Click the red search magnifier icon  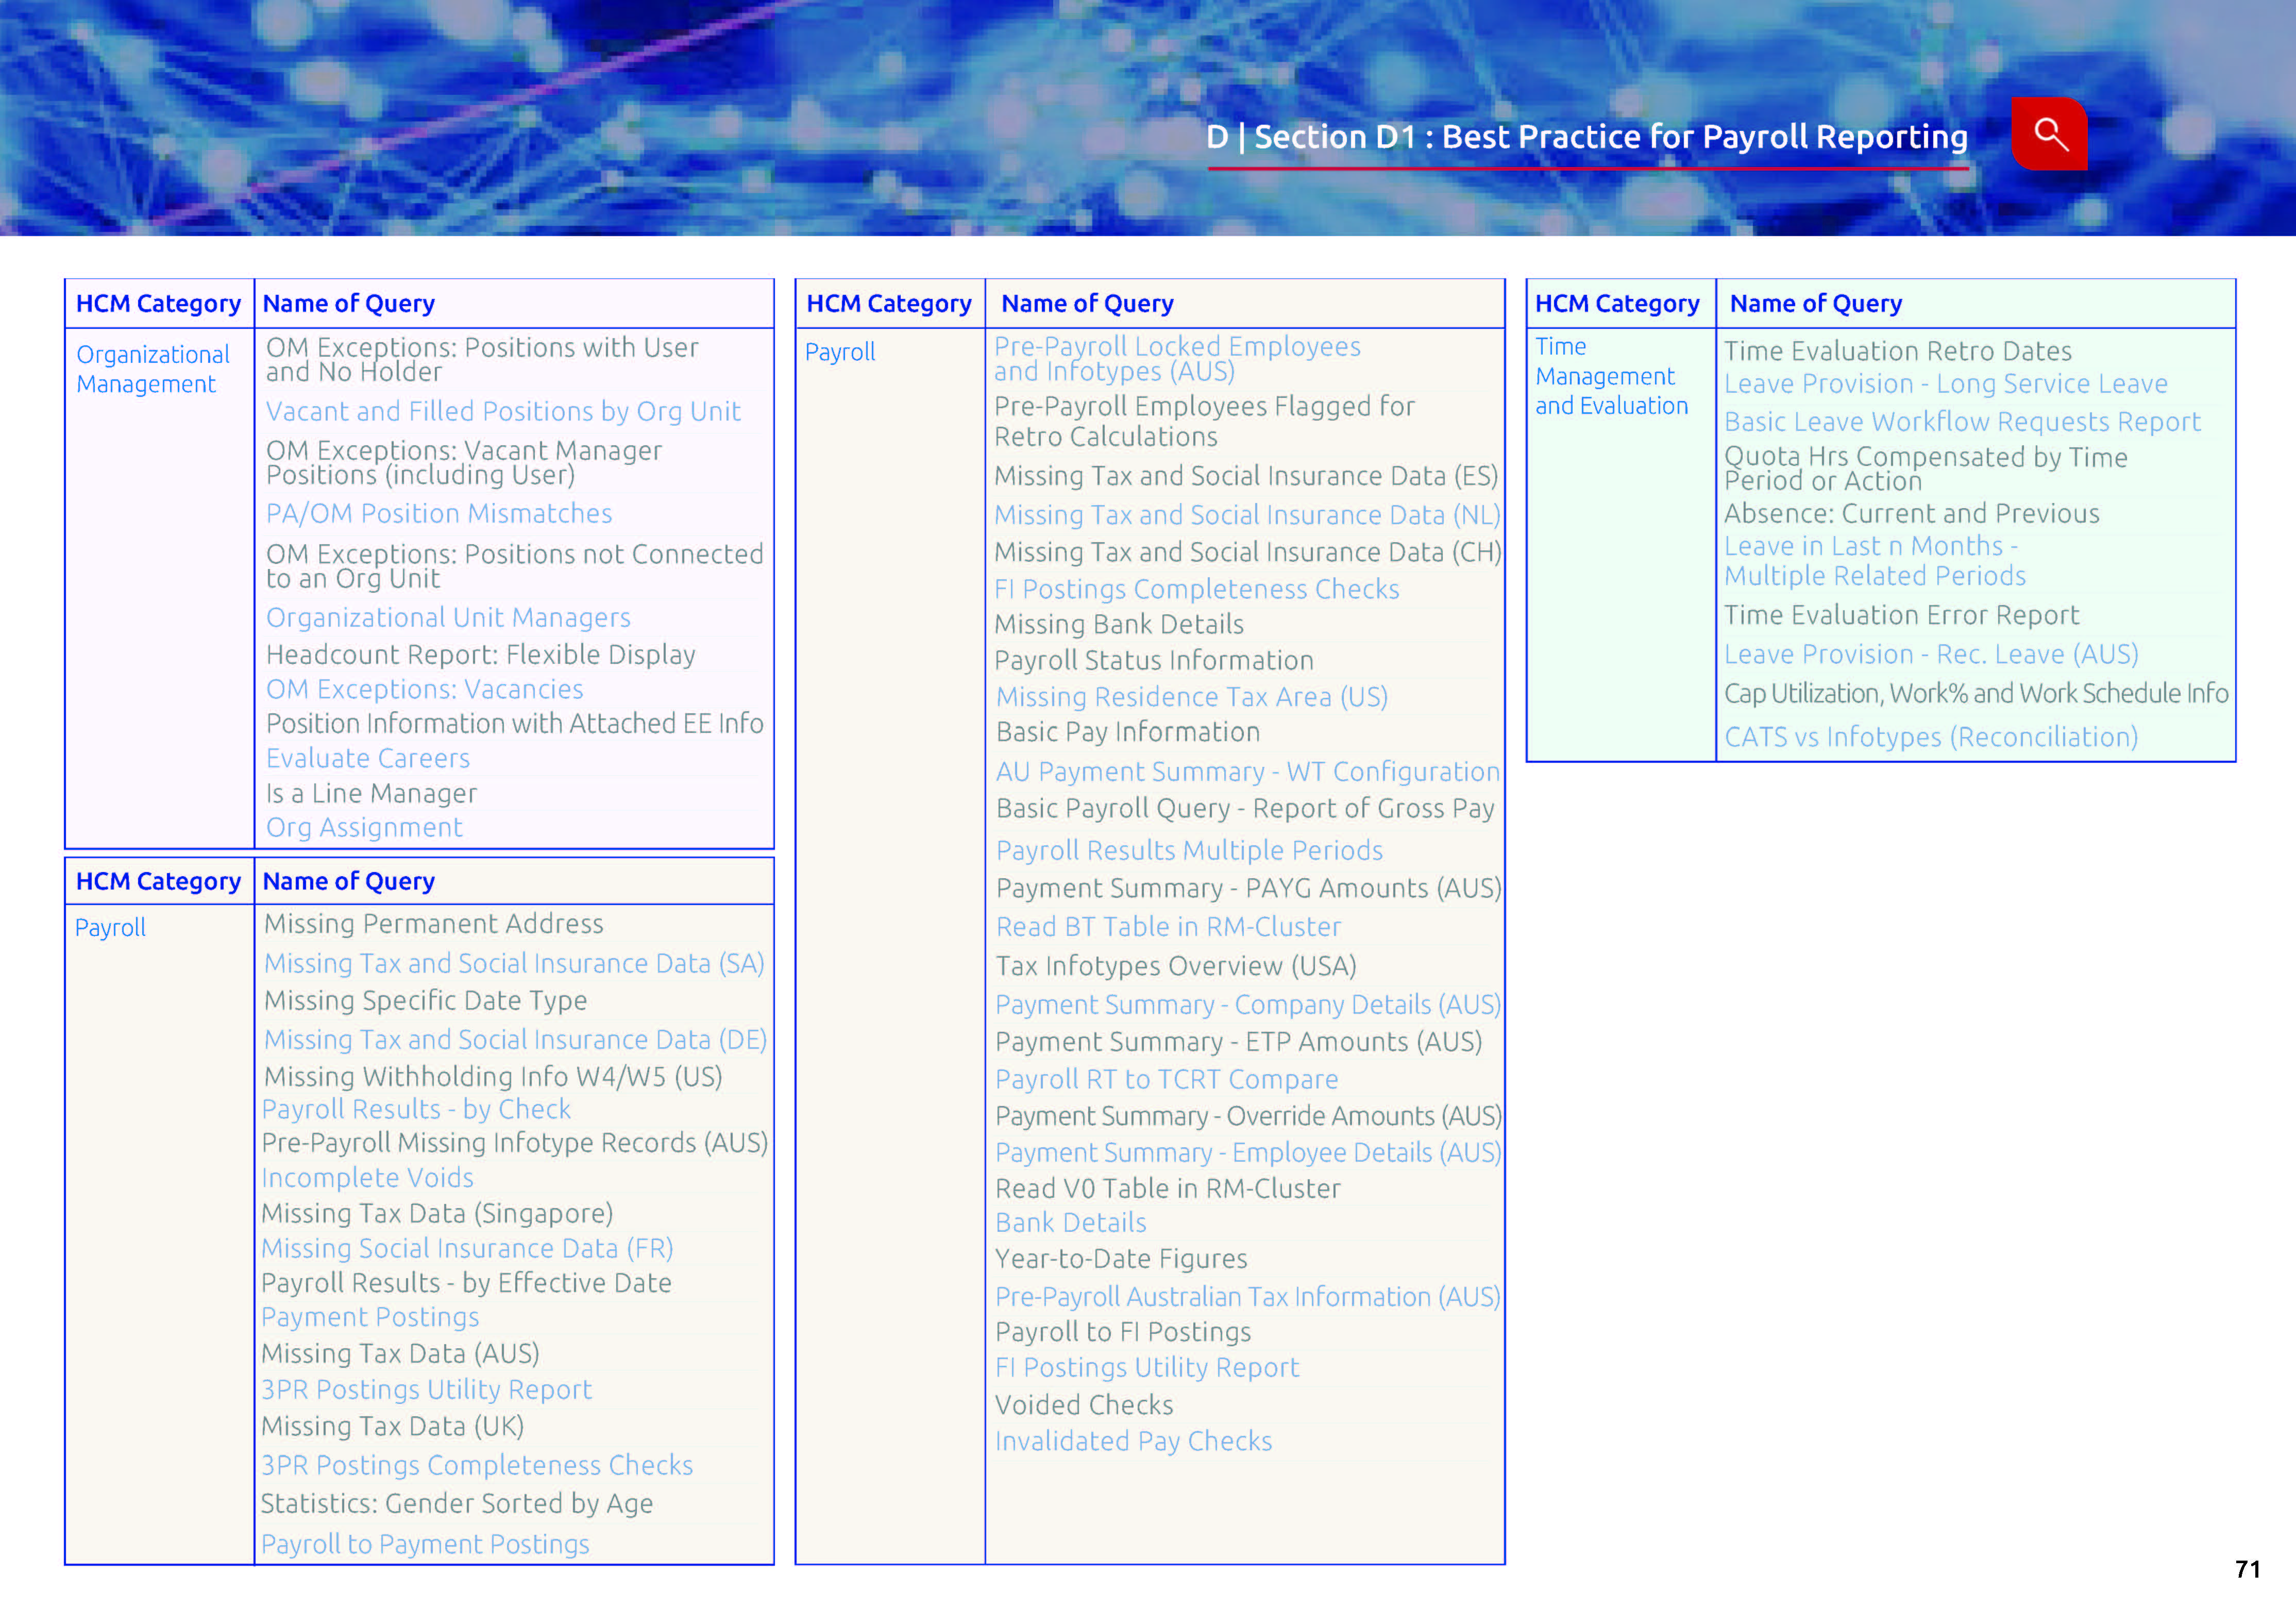(x=2049, y=134)
